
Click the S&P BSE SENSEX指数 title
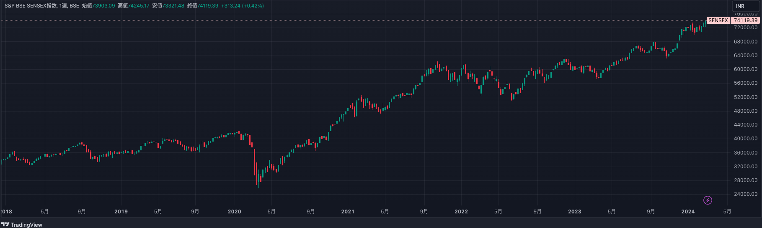click(x=31, y=6)
